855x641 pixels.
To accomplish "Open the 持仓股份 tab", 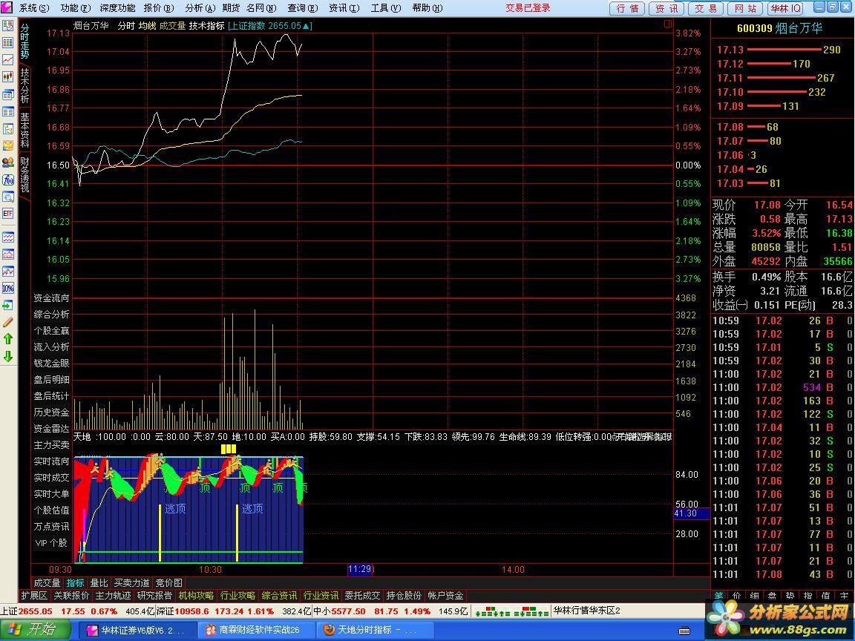I will click(x=404, y=596).
